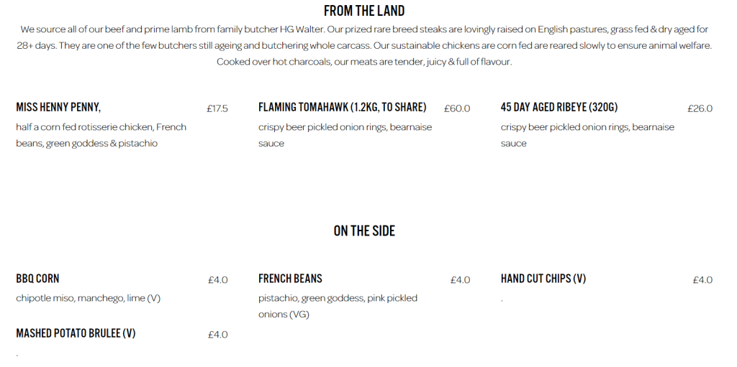This screenshot has width=737, height=367.
Task: Click the 'From the Land' section heading
Action: [364, 11]
